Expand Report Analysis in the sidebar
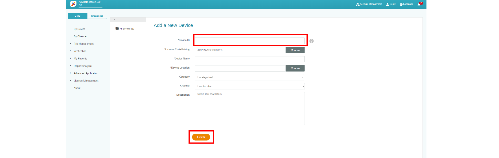499x158 pixels. [82, 66]
